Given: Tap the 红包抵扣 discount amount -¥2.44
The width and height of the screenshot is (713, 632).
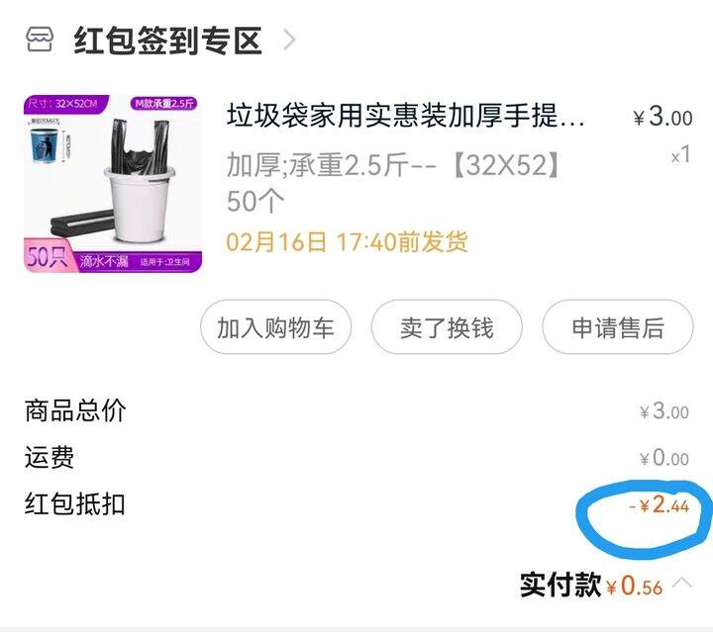Looking at the screenshot, I should point(660,504).
